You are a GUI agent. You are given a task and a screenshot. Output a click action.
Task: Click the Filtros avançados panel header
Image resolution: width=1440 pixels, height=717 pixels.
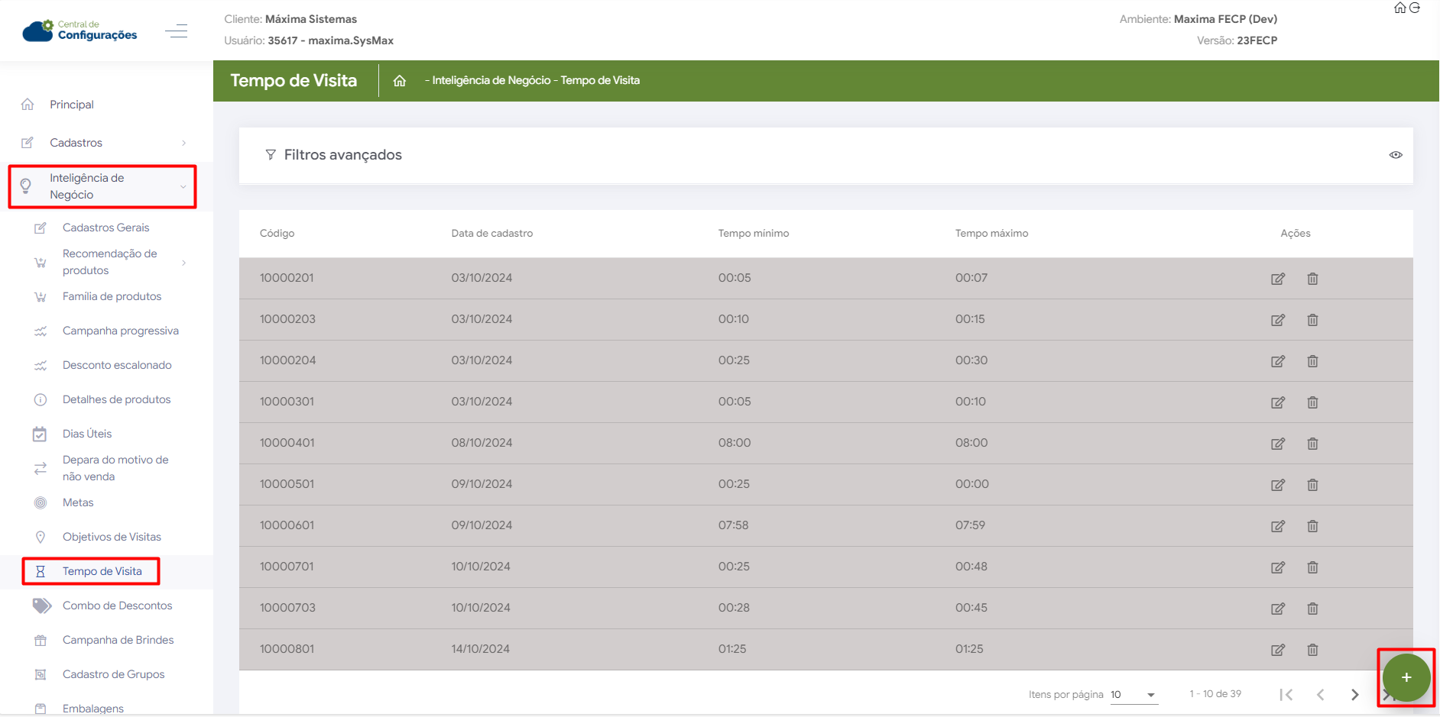(x=342, y=155)
